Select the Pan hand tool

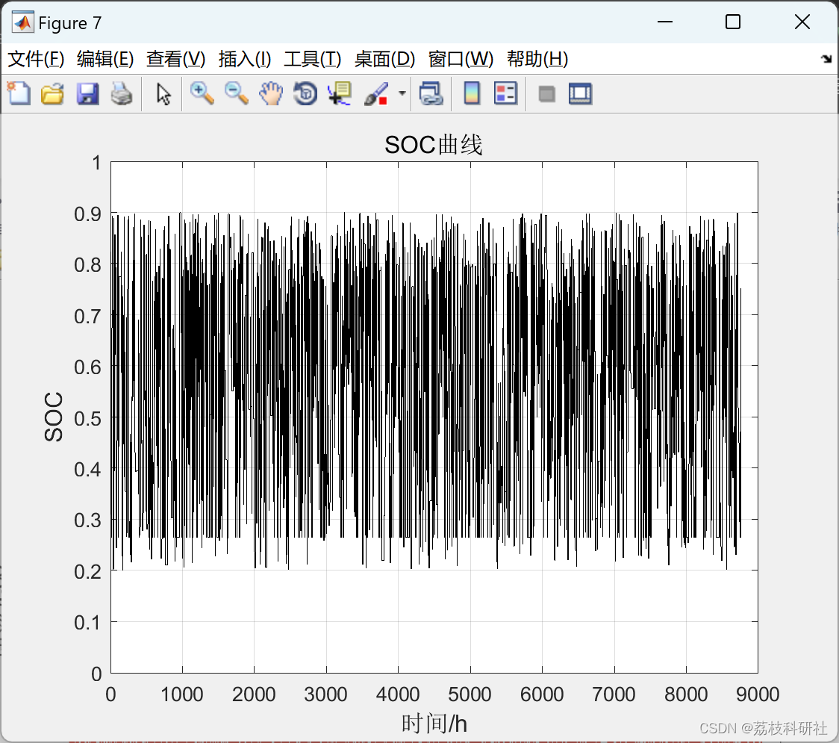point(271,93)
